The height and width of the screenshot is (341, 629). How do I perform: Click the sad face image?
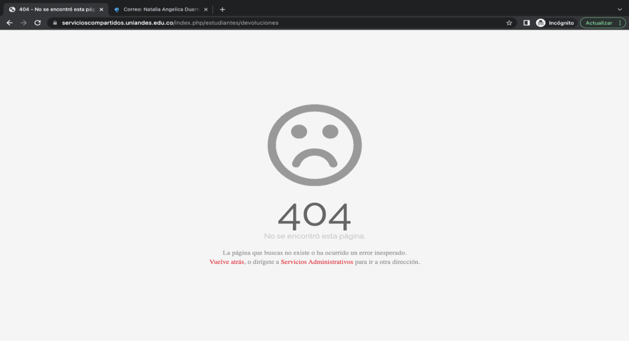coord(314,145)
